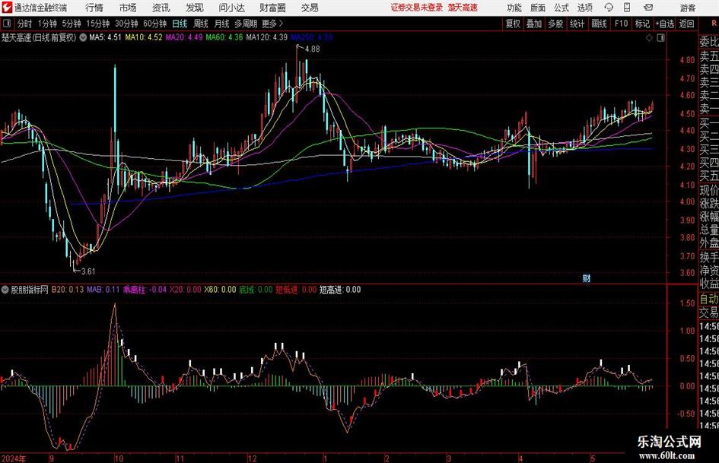The width and height of the screenshot is (719, 463).
Task: Click the 2024年 date axis label
Action: (x=14, y=458)
